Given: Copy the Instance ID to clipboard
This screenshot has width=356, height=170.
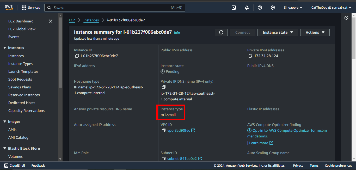Looking at the screenshot, I should click(x=77, y=56).
